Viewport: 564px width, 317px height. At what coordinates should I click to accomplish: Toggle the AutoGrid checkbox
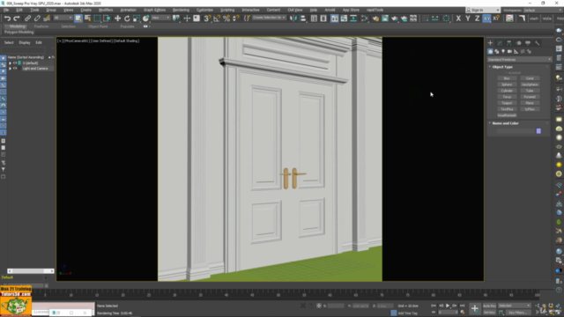(x=506, y=72)
